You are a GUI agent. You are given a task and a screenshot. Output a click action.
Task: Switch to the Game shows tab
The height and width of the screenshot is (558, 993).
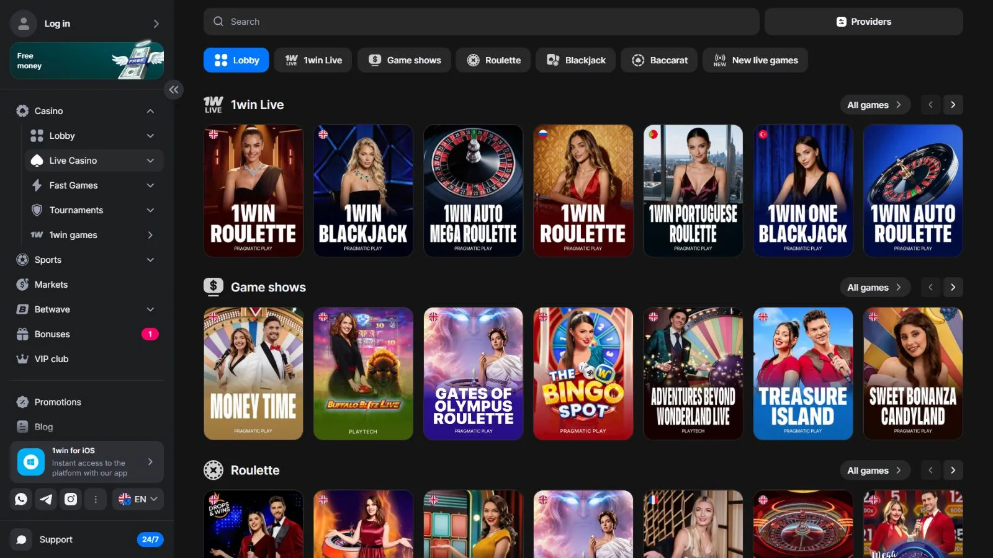click(404, 60)
